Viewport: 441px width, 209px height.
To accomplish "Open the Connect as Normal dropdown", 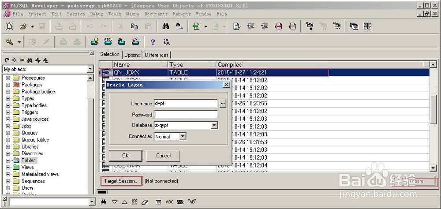I will point(183,136).
